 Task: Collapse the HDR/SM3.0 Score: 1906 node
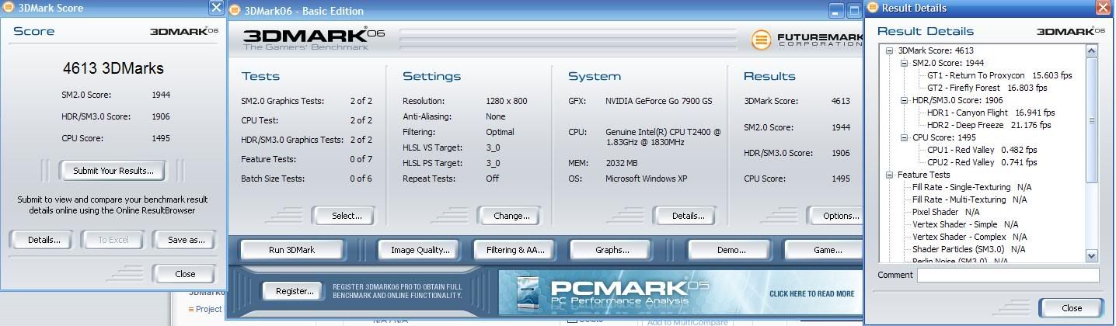pos(905,100)
